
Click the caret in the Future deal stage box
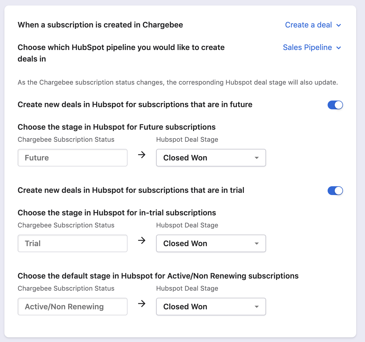click(257, 158)
